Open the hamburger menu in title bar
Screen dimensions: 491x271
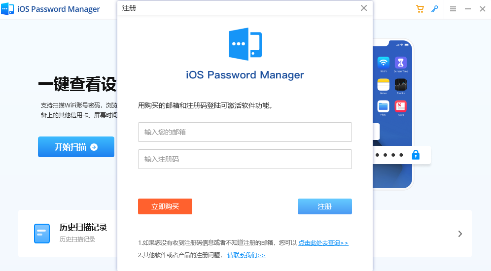[x=453, y=9]
